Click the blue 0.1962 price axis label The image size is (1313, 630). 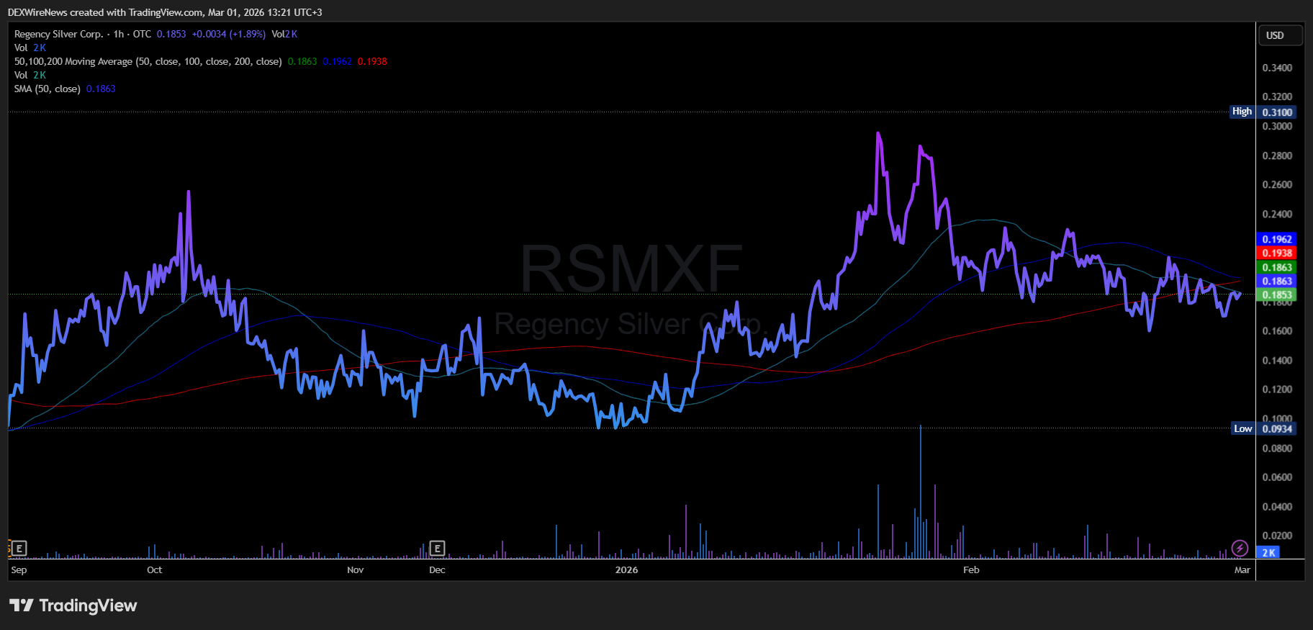[x=1276, y=239]
